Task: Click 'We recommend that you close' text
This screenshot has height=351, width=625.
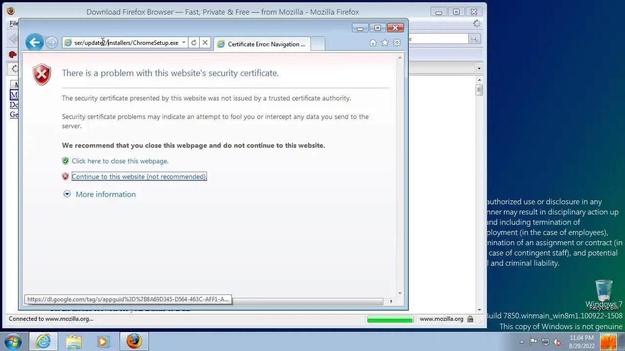Action: [x=193, y=145]
